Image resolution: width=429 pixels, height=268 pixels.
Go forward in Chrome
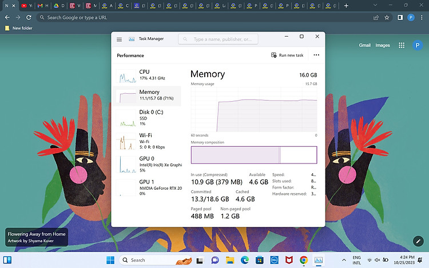pyautogui.click(x=18, y=18)
